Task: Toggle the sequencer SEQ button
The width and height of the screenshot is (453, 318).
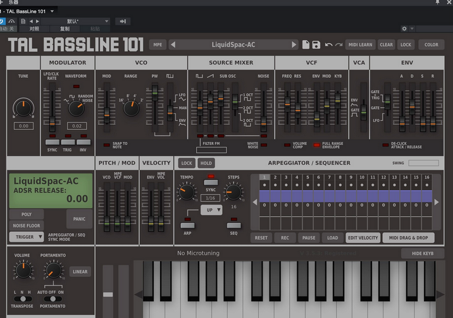Action: 233,226
